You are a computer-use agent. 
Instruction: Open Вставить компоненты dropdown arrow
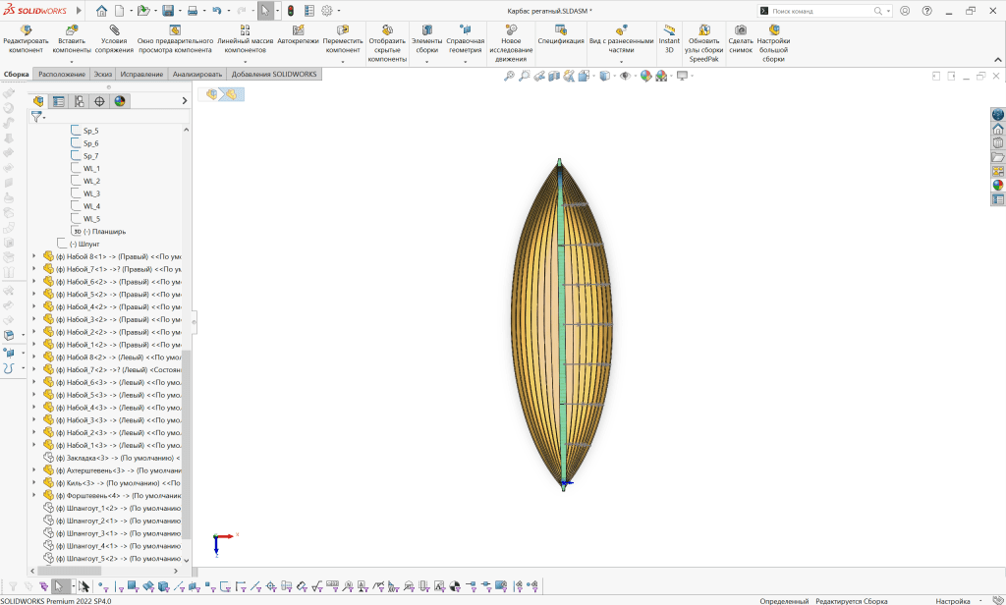(x=72, y=62)
